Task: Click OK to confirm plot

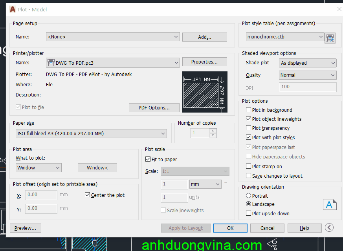Action: click(230, 228)
